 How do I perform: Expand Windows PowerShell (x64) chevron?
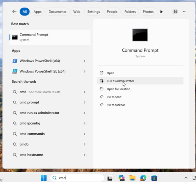(84, 61)
